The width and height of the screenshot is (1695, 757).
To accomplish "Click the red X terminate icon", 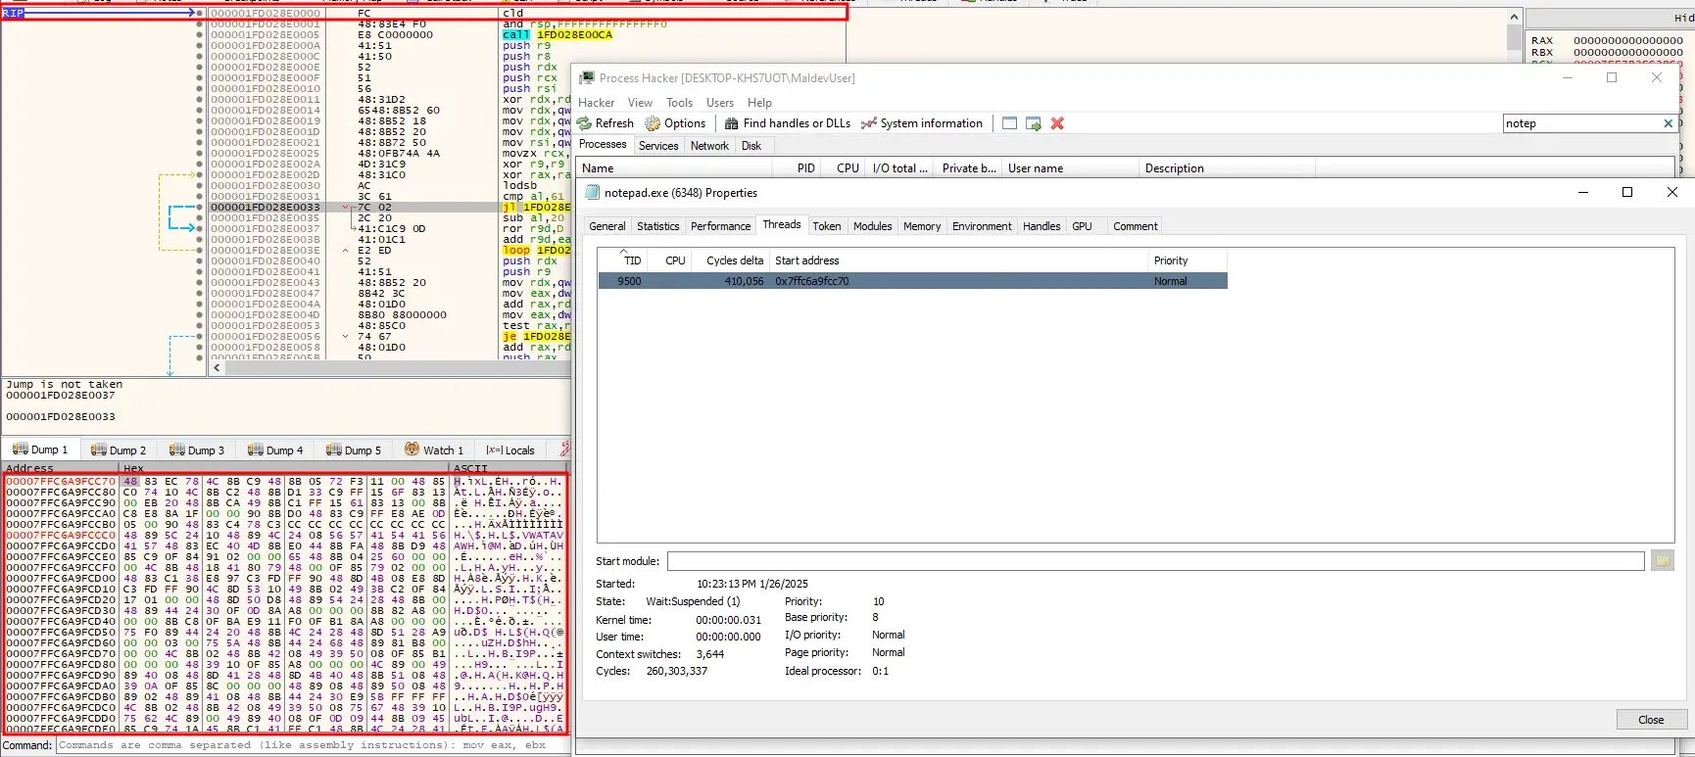I will point(1057,123).
